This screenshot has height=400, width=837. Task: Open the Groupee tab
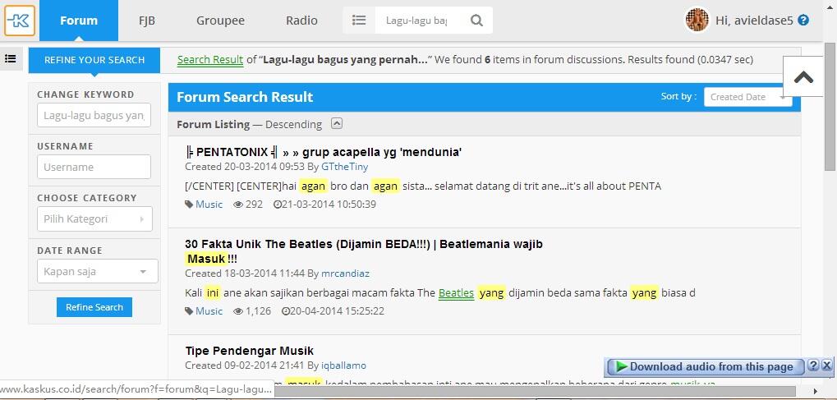pos(220,21)
